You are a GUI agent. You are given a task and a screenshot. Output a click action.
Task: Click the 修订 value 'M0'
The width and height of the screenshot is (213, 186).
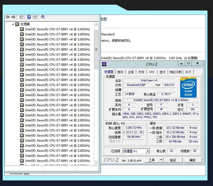[x=193, y=109]
